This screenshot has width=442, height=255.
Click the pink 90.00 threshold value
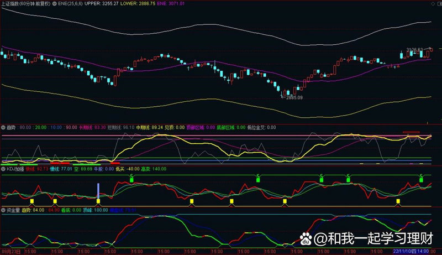71,127
